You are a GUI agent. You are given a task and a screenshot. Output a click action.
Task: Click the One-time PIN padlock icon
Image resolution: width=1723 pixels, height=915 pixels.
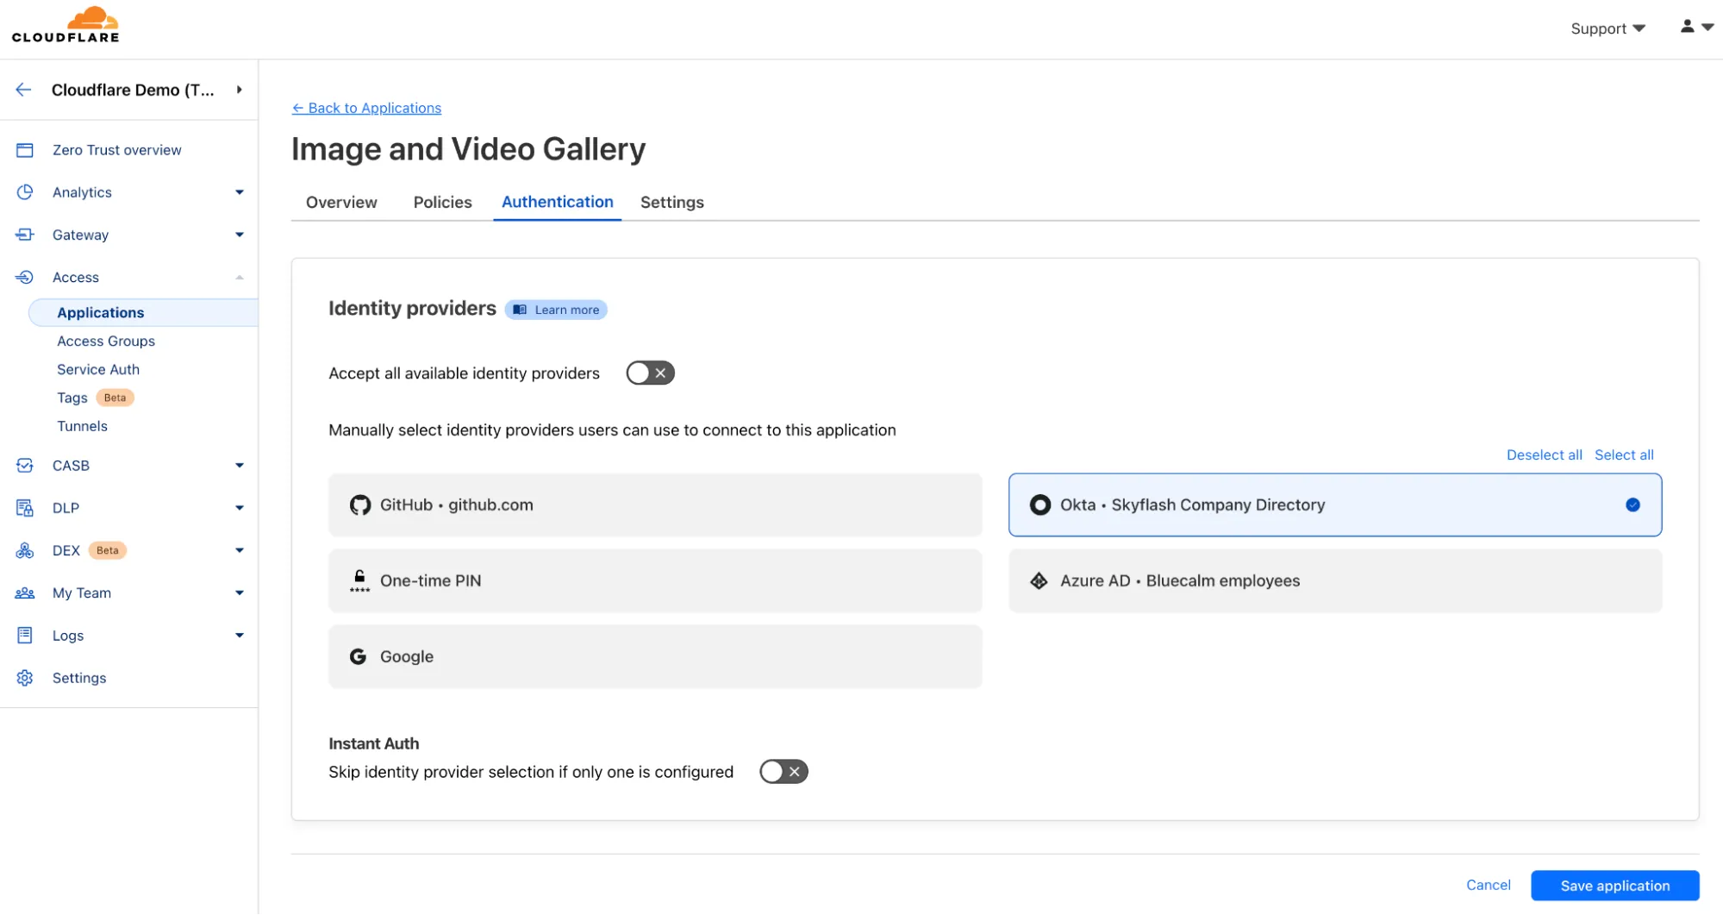pos(359,580)
